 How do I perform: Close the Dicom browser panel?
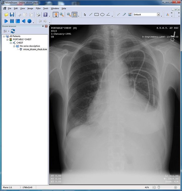(x=46, y=26)
